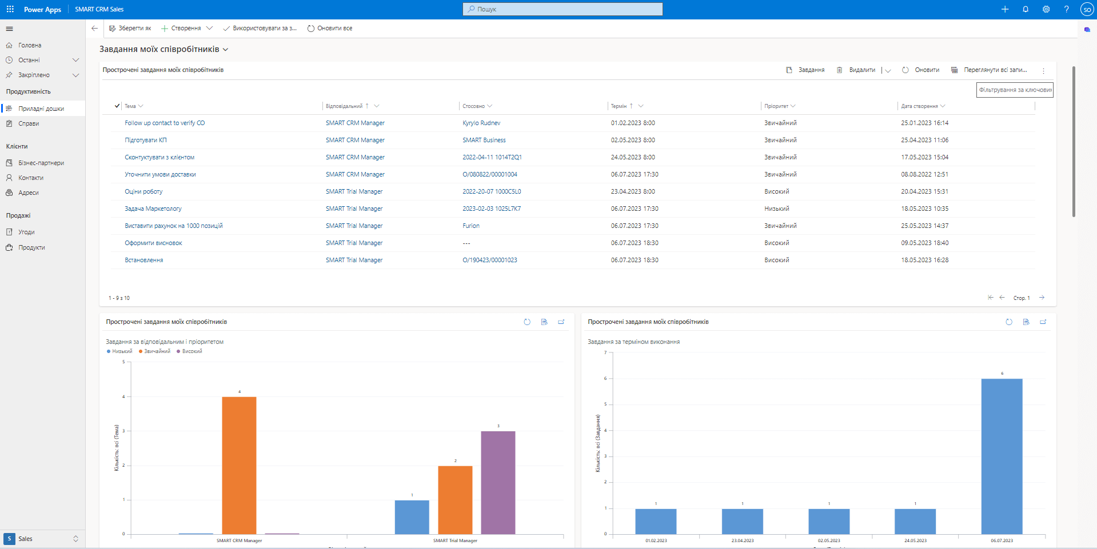This screenshot has height=549, width=1097.
Task: Open the app launcher waffle icon
Action: 10,9
